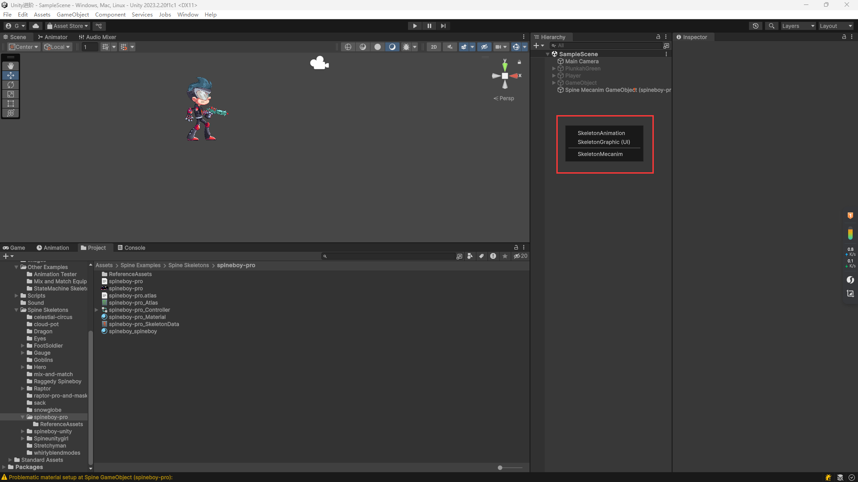Image resolution: width=858 pixels, height=482 pixels.
Task: Select the Move tool
Action: 11,75
